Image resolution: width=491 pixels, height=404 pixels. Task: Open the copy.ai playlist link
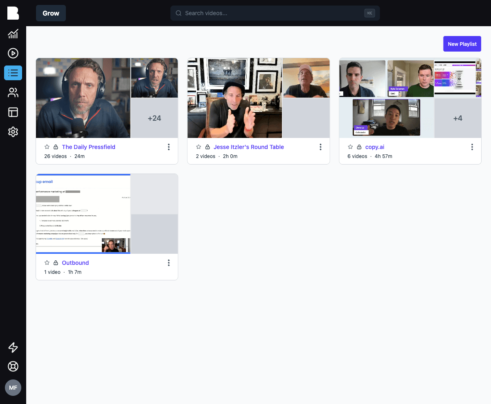click(375, 147)
